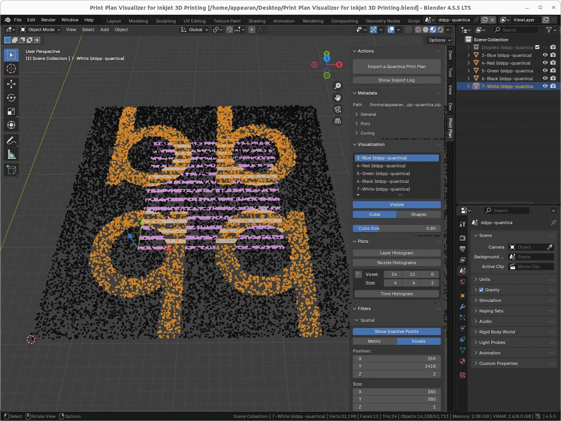Screen dimensions: 561x421
Task: Select the Cursor tool in the toolbar
Action: [x=11, y=69]
